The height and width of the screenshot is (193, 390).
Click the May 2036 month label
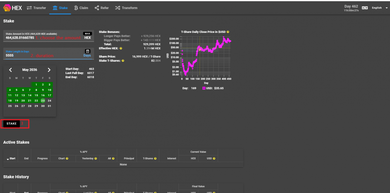click(30, 70)
